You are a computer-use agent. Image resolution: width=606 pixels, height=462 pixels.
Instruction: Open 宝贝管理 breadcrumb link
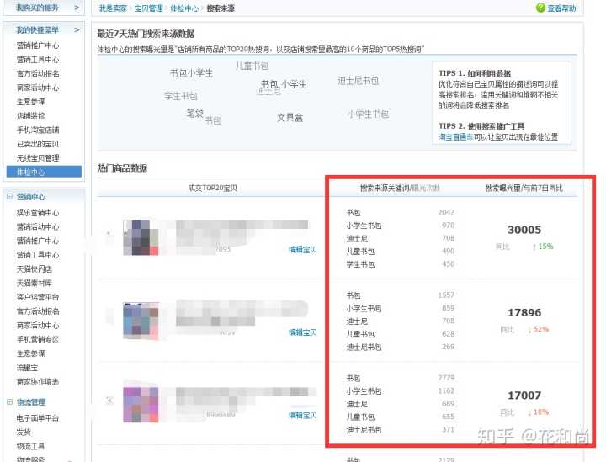pyautogui.click(x=148, y=8)
